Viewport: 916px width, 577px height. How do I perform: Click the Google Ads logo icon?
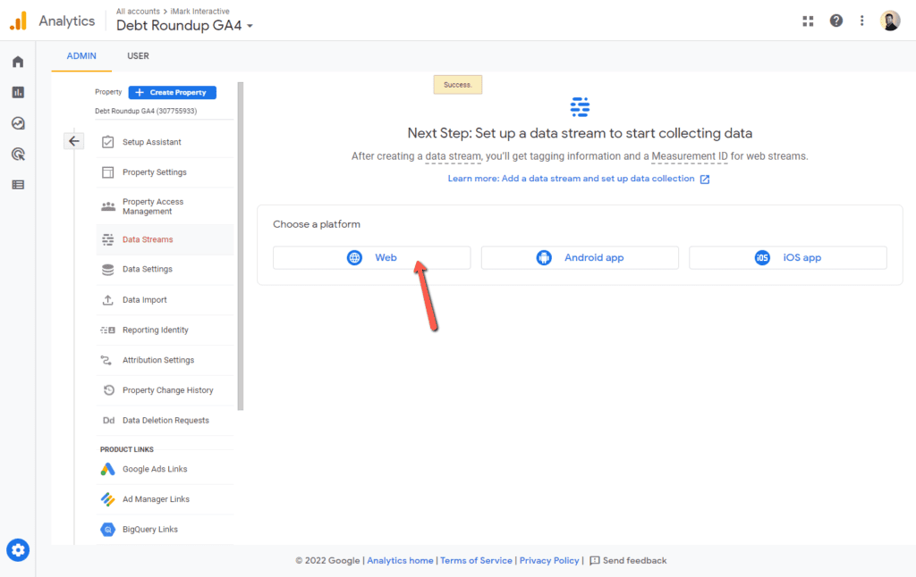107,469
